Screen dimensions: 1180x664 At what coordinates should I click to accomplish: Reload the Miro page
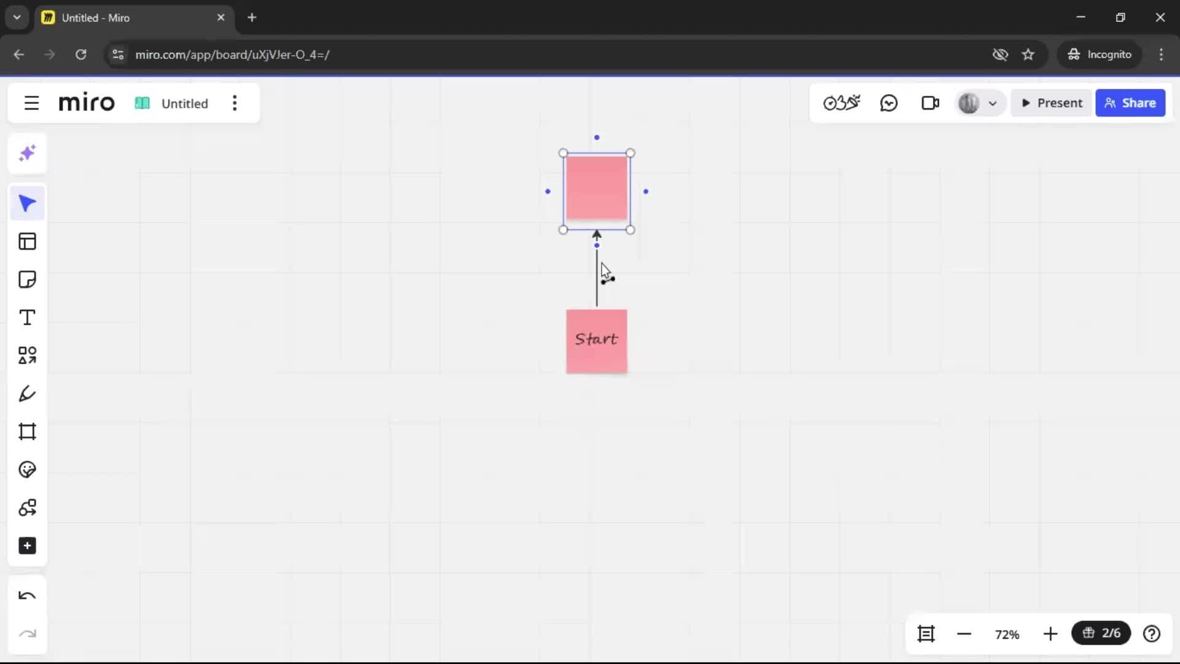tap(81, 55)
